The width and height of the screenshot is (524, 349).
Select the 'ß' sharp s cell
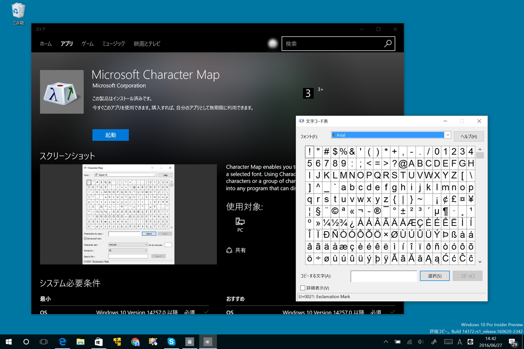point(454,235)
